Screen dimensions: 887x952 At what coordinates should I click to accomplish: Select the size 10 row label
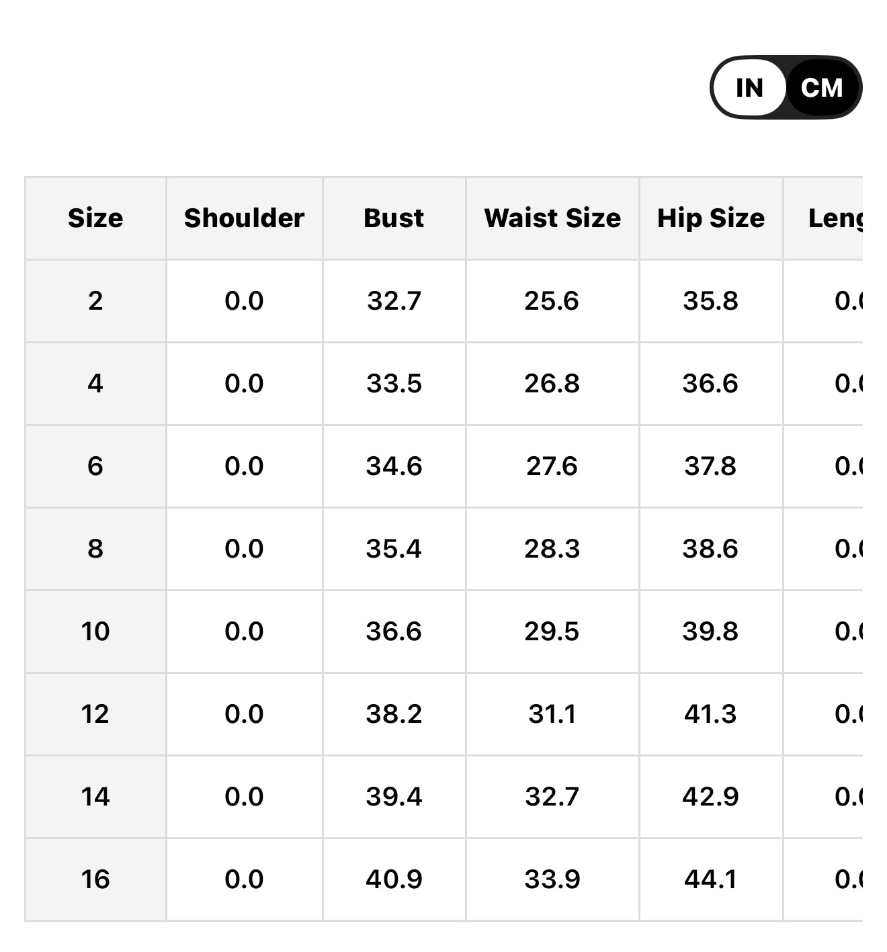95,632
